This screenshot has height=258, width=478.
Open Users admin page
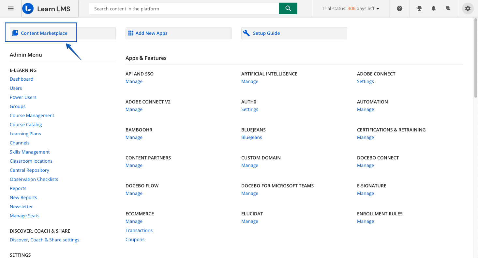click(16, 88)
